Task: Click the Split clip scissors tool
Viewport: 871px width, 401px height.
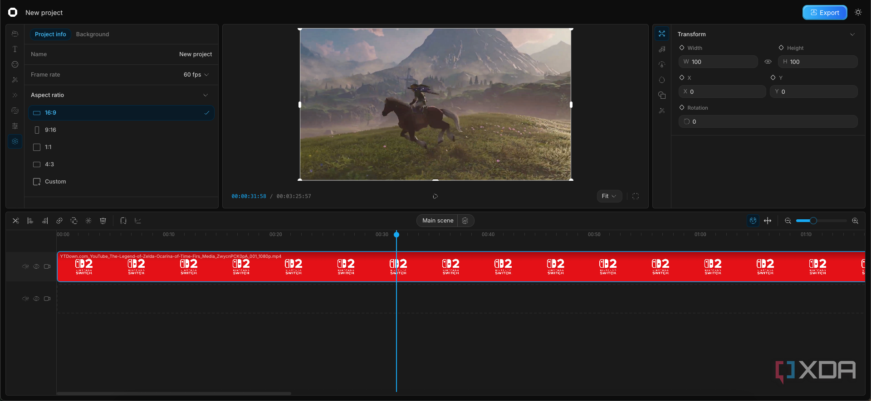Action: tap(16, 221)
